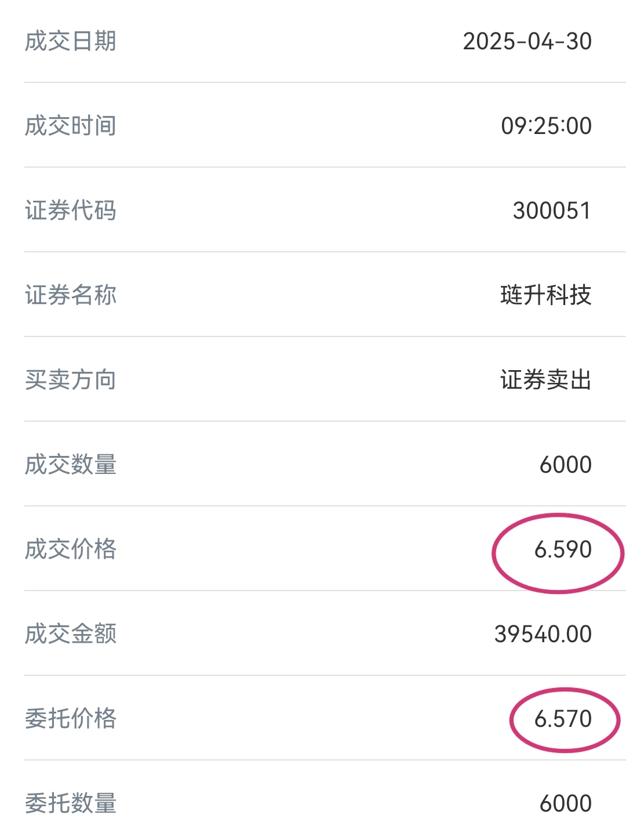Select the amount 39540.00
Image resolution: width=626 pixels, height=840 pixels.
pyautogui.click(x=543, y=634)
